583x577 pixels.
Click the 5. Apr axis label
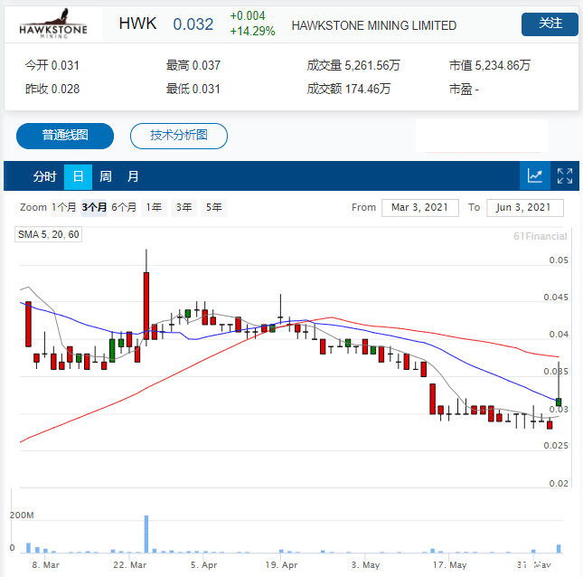[x=203, y=564]
